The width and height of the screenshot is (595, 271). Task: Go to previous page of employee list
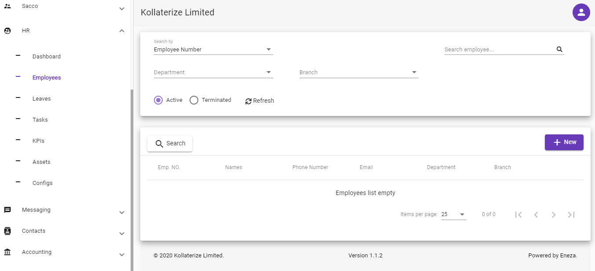point(536,215)
